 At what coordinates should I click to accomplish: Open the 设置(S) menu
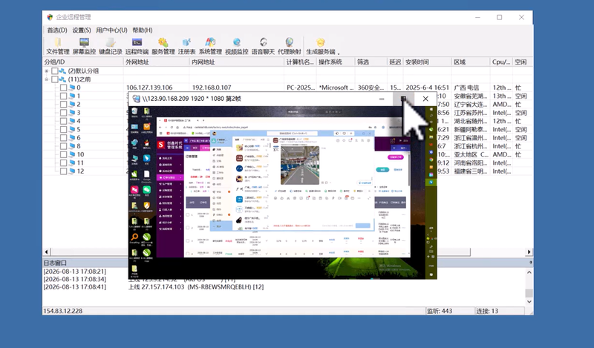pos(82,30)
